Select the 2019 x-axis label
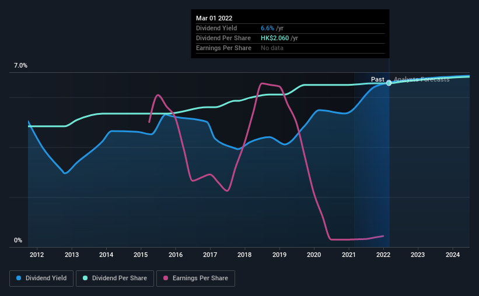Screen dimensions: 479x296 pos(279,255)
